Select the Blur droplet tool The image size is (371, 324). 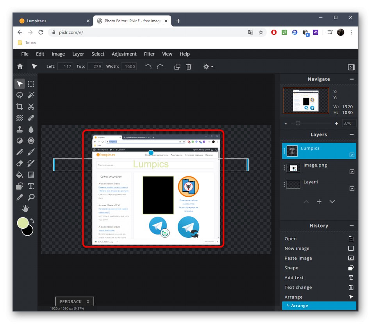[31, 129]
